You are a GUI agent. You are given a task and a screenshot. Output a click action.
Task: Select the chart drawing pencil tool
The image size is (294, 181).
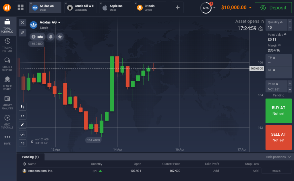pyautogui.click(x=22, y=125)
